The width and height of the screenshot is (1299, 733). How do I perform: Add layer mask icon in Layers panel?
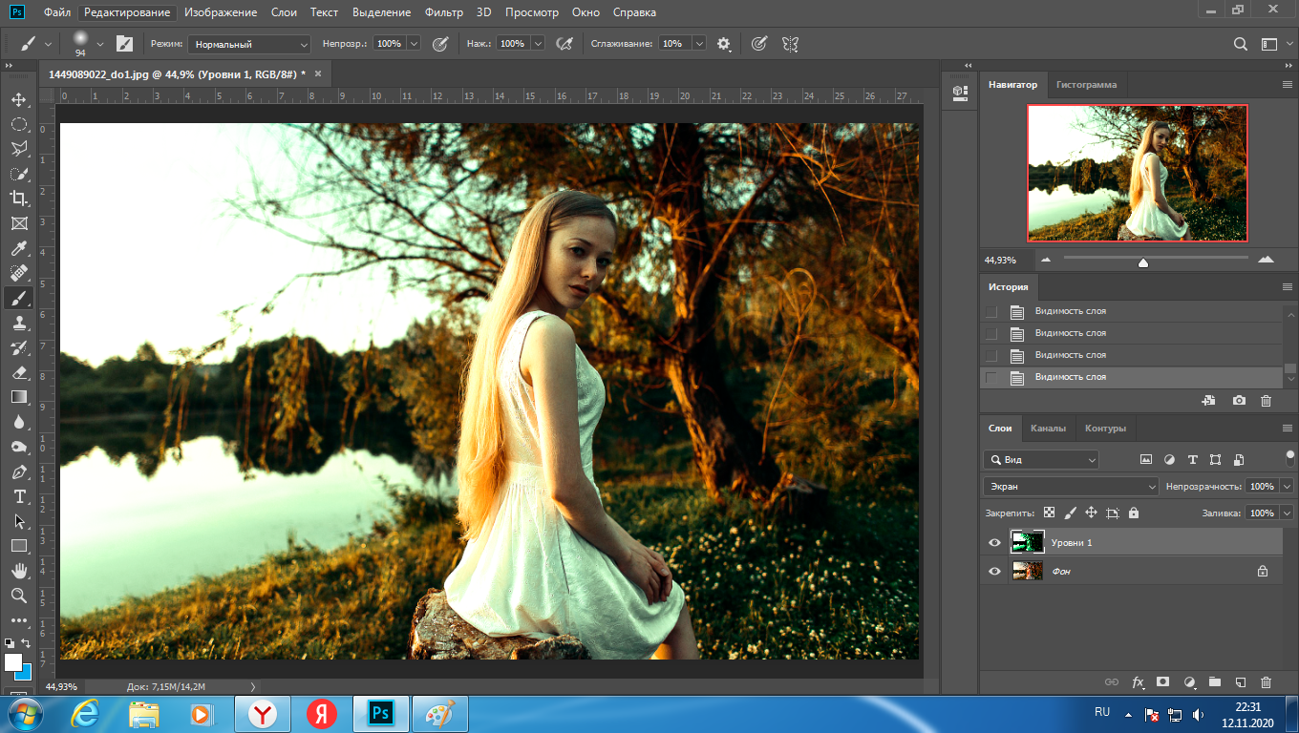tap(1163, 682)
